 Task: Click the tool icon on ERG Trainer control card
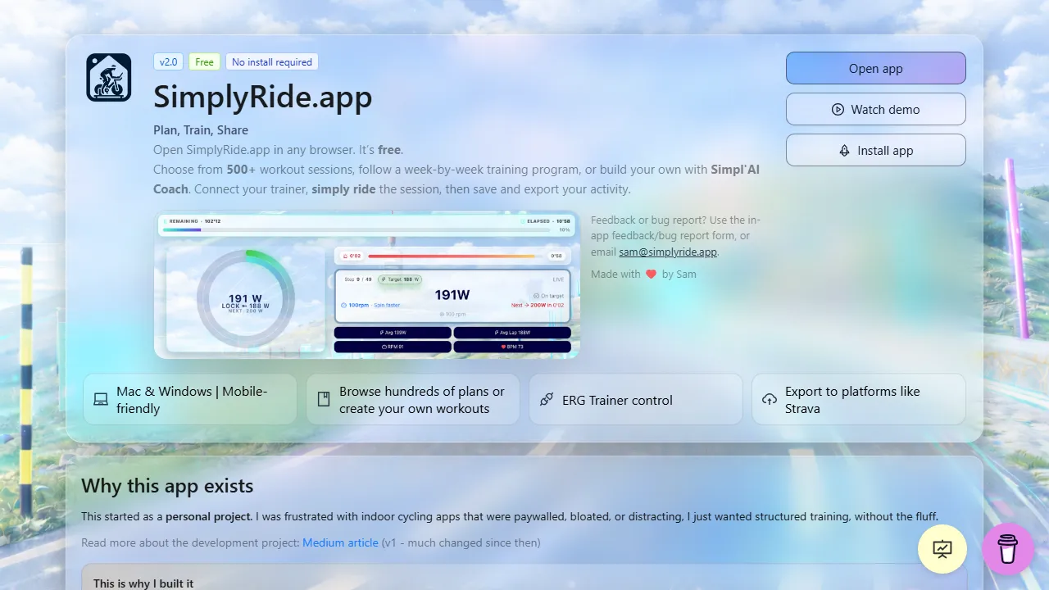coord(547,399)
